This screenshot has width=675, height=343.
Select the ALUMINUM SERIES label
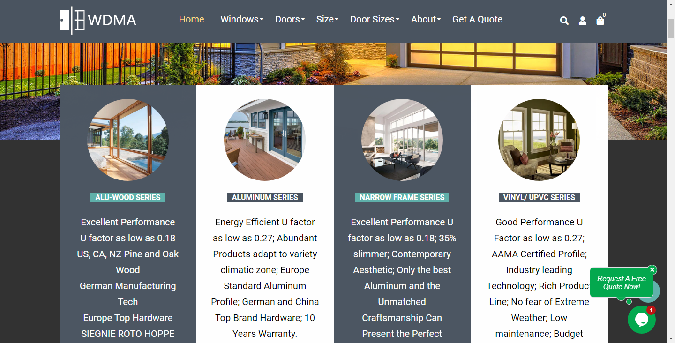[265, 197]
